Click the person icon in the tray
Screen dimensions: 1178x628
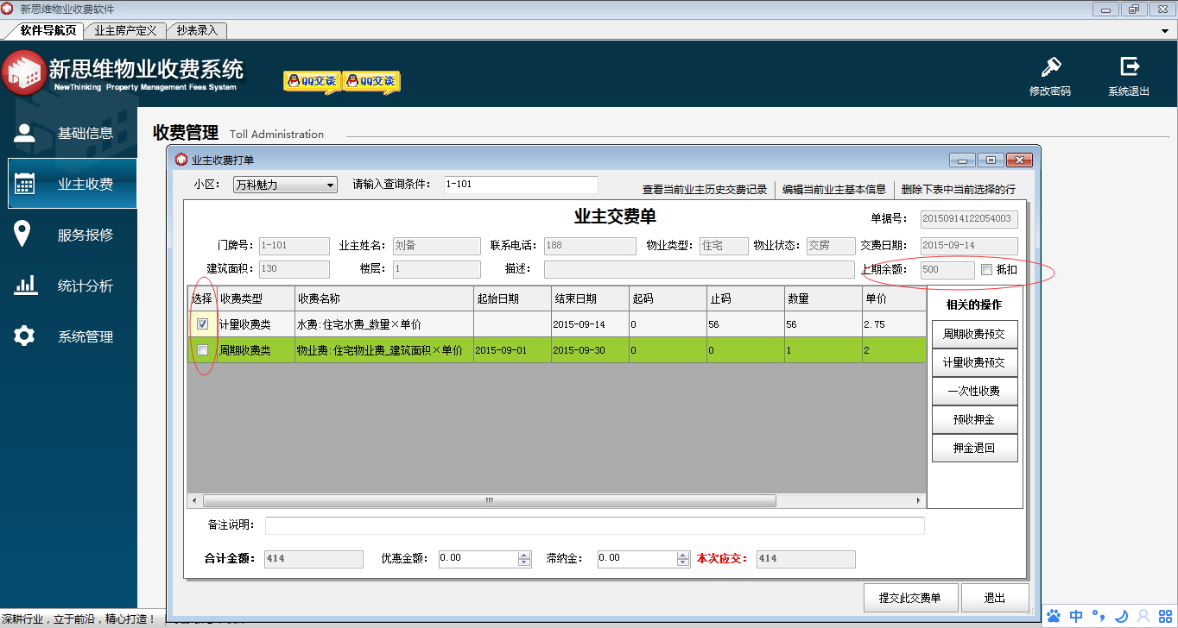point(1143,616)
